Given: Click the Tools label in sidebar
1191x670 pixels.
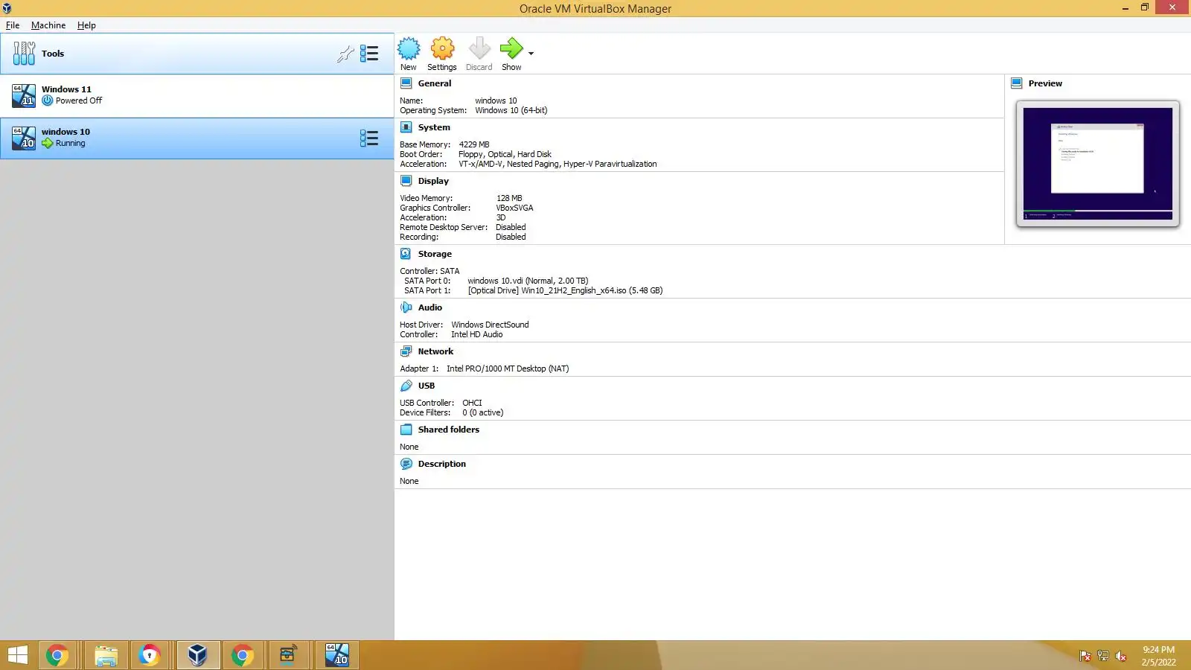Looking at the screenshot, I should tap(53, 54).
